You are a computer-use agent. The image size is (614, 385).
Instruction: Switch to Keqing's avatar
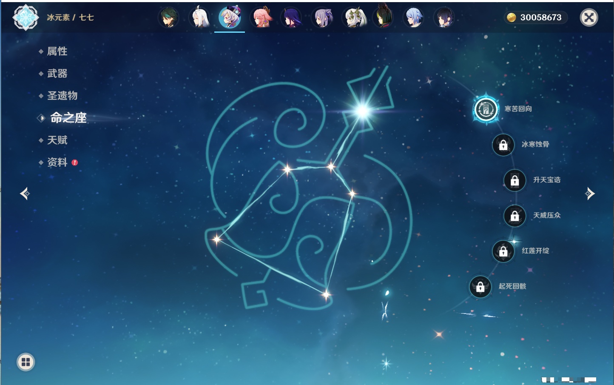click(x=322, y=18)
